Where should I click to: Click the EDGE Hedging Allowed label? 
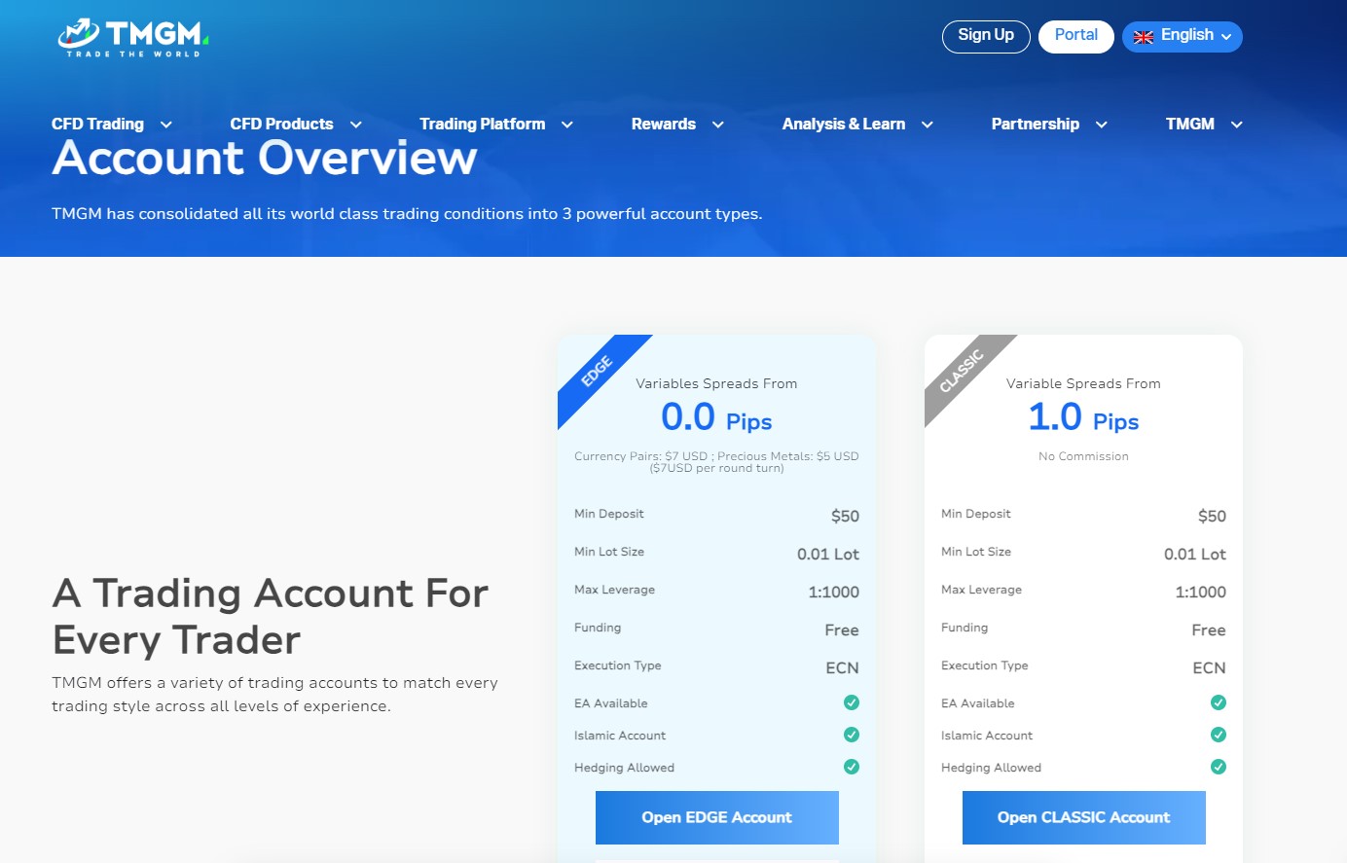pos(624,768)
